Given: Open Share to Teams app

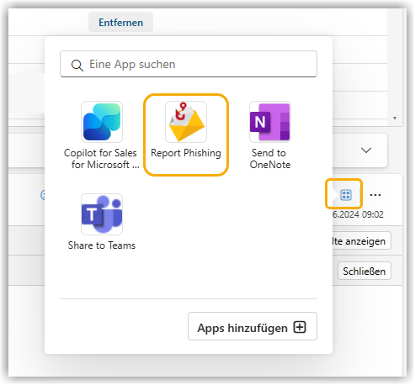Looking at the screenshot, I should [102, 222].
